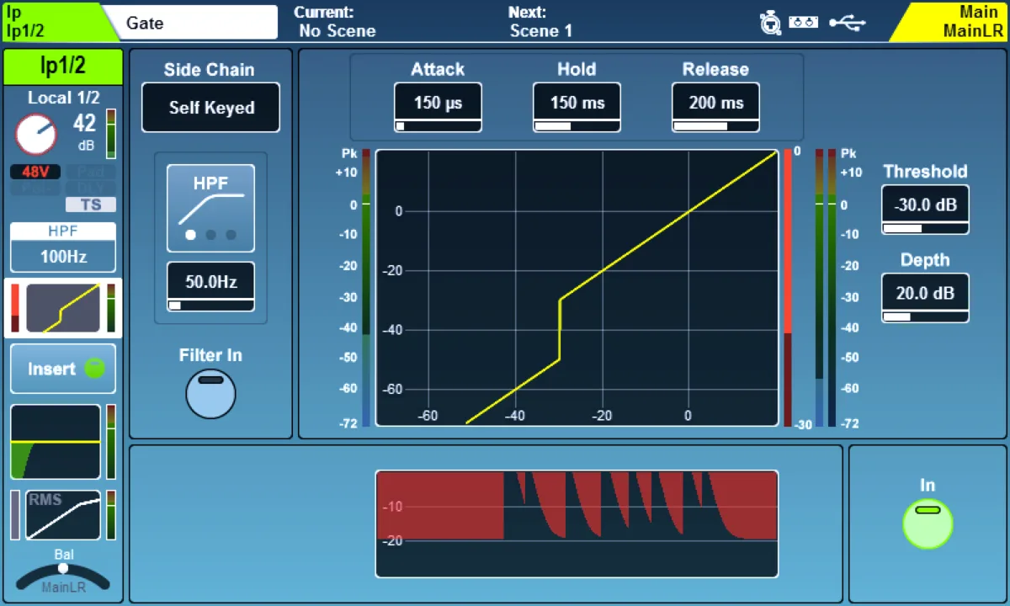The image size is (1010, 606).
Task: Select the Ip1/2 channel name header
Action: coord(63,66)
